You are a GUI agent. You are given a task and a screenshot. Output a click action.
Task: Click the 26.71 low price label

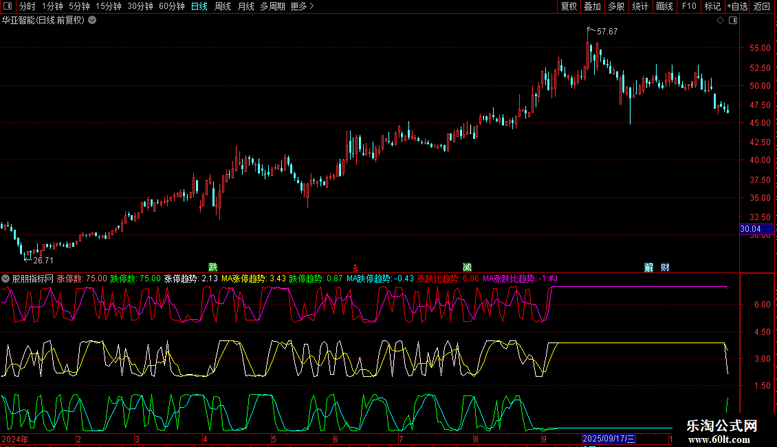[43, 260]
